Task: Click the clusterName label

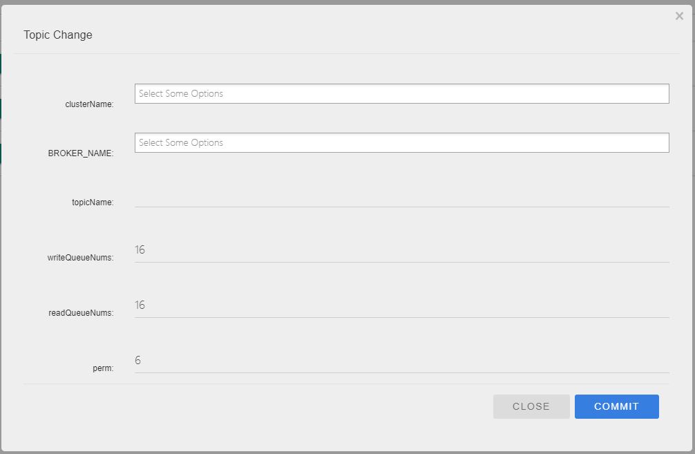Action: point(89,104)
